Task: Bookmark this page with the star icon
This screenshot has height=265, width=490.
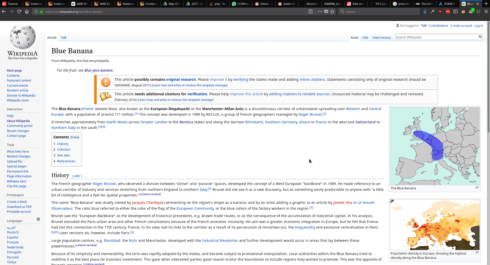Action: [x=332, y=11]
